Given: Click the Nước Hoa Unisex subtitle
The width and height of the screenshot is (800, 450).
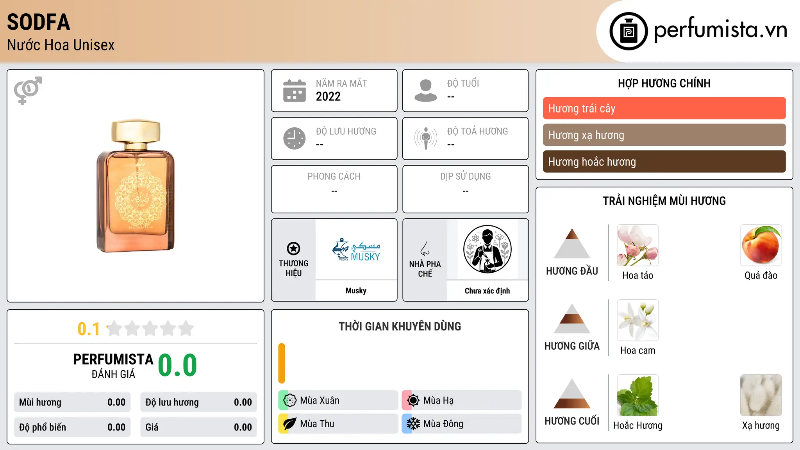Looking at the screenshot, I should (x=61, y=45).
